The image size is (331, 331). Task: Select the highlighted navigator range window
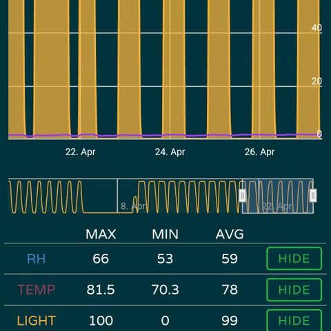pos(278,196)
